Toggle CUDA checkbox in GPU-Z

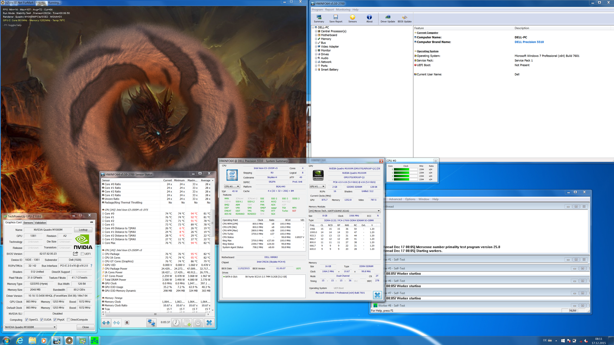tap(42, 319)
